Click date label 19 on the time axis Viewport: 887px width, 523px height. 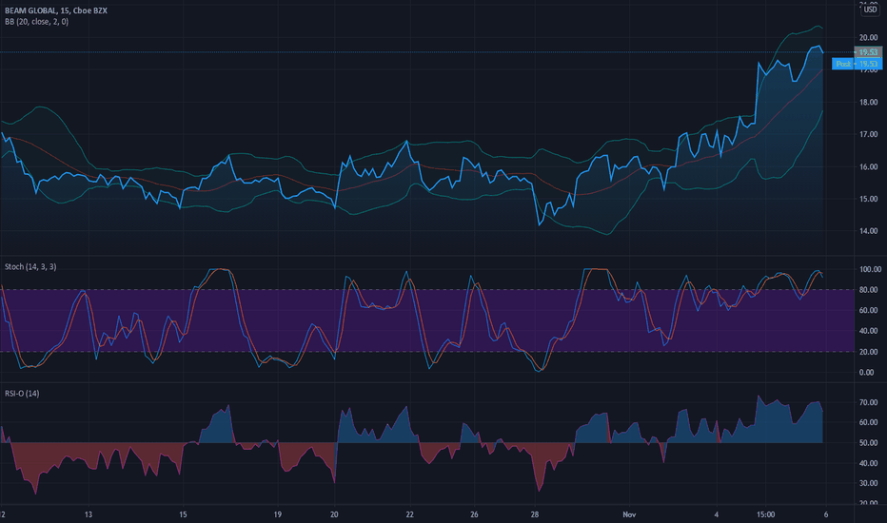(277, 514)
